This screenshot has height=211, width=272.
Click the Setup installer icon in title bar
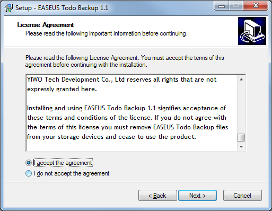tap(8, 8)
